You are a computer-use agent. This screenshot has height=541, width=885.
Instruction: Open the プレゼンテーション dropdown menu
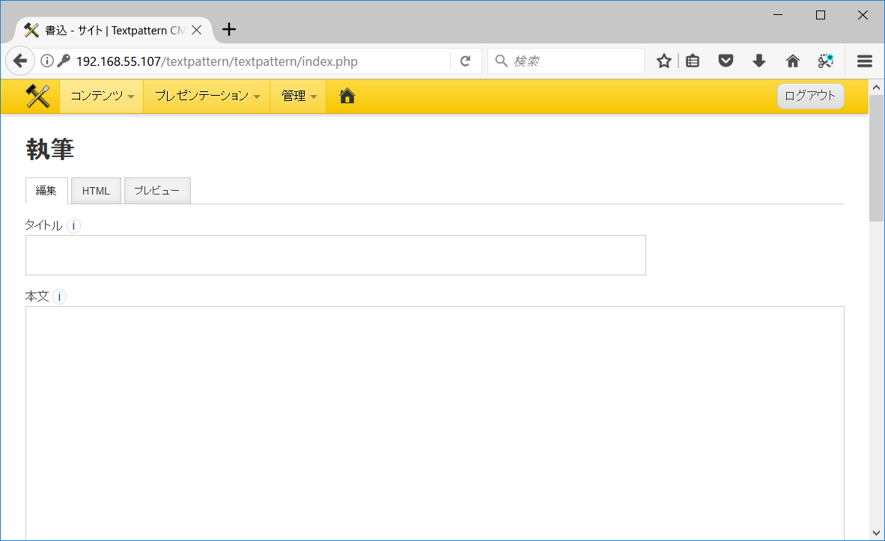tap(205, 96)
